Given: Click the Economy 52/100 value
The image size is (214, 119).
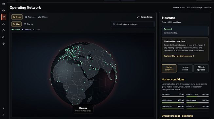Looking at the screenshot, I should (205, 106).
